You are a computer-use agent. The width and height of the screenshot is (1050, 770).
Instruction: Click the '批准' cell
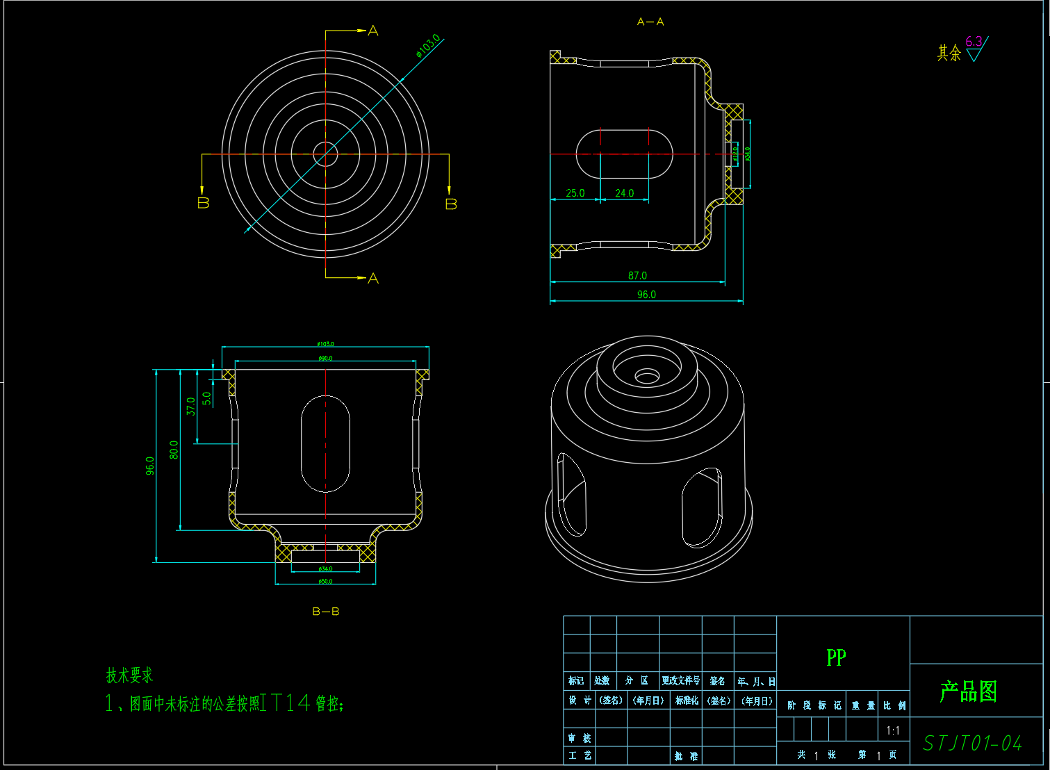click(x=687, y=755)
